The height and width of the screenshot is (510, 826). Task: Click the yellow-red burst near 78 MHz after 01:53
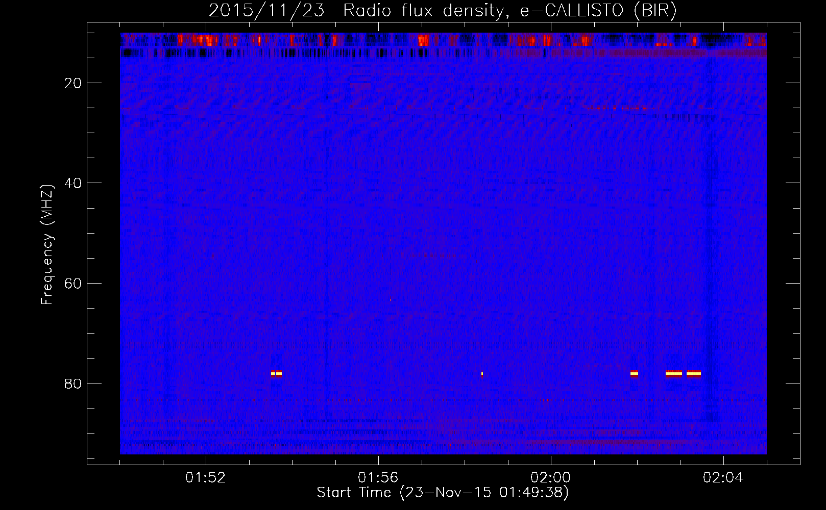(276, 373)
